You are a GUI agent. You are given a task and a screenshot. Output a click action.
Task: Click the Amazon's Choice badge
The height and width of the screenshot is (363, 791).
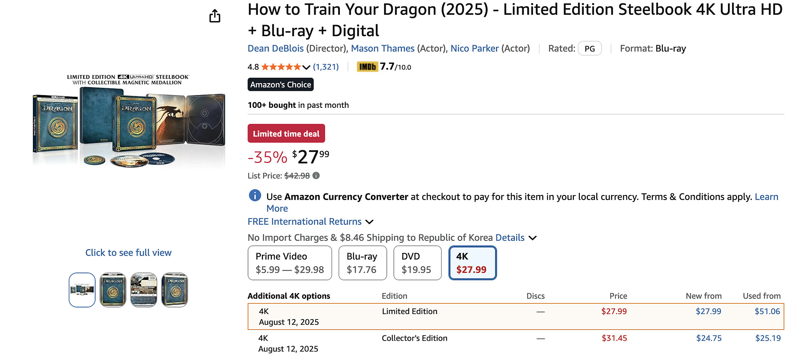pos(281,84)
